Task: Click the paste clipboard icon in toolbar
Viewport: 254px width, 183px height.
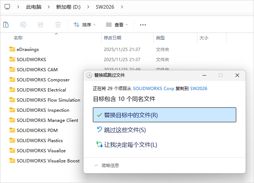Action: pos(6,25)
